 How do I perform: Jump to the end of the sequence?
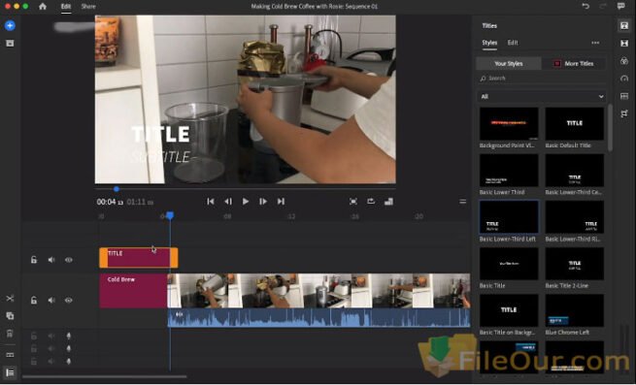coord(281,202)
